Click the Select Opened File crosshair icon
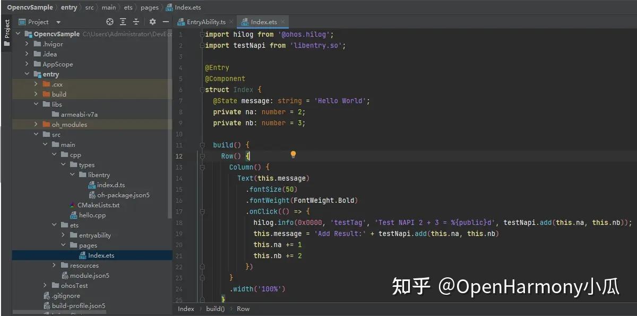The width and height of the screenshot is (637, 316). click(x=109, y=22)
